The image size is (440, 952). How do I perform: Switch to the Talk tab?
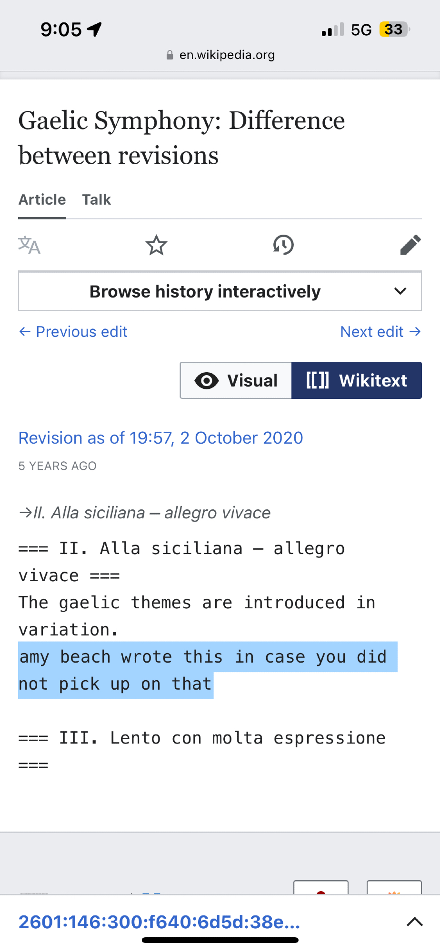pyautogui.click(x=96, y=199)
